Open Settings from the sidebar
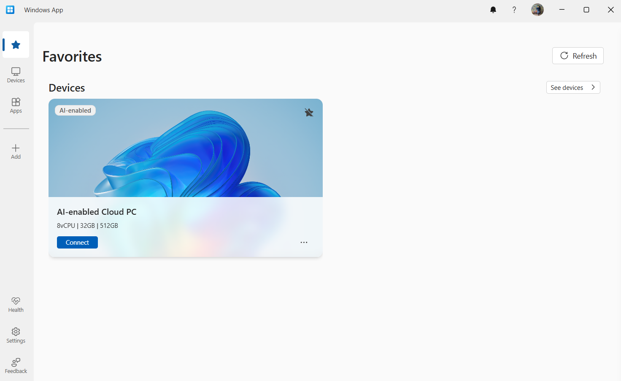The width and height of the screenshot is (621, 381). (x=16, y=335)
